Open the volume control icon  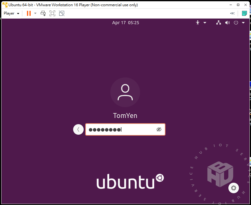(x=227, y=23)
